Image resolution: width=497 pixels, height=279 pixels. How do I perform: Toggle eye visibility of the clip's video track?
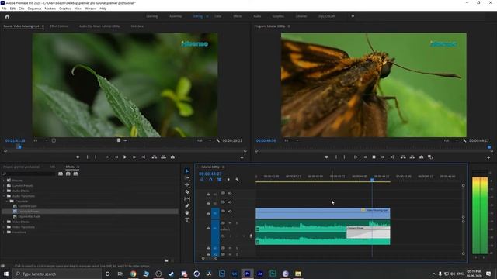[x=230, y=212]
